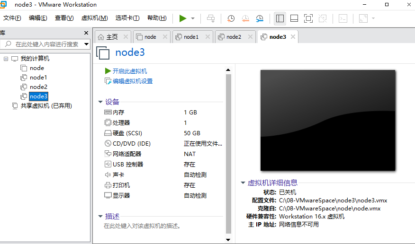Open the 虚拟机(M) menu
415x244 pixels.
(94, 18)
